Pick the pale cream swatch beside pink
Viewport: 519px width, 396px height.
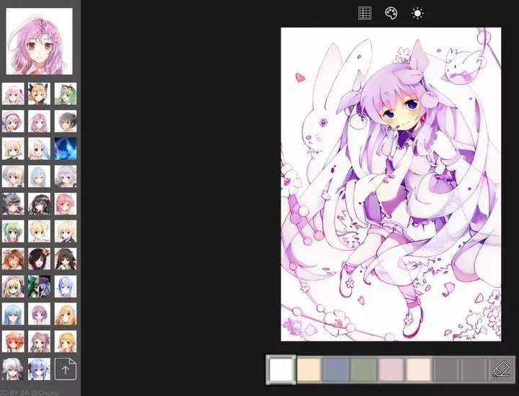(x=419, y=369)
